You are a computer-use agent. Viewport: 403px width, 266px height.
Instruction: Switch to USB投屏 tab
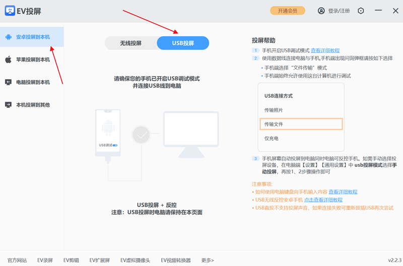click(183, 43)
